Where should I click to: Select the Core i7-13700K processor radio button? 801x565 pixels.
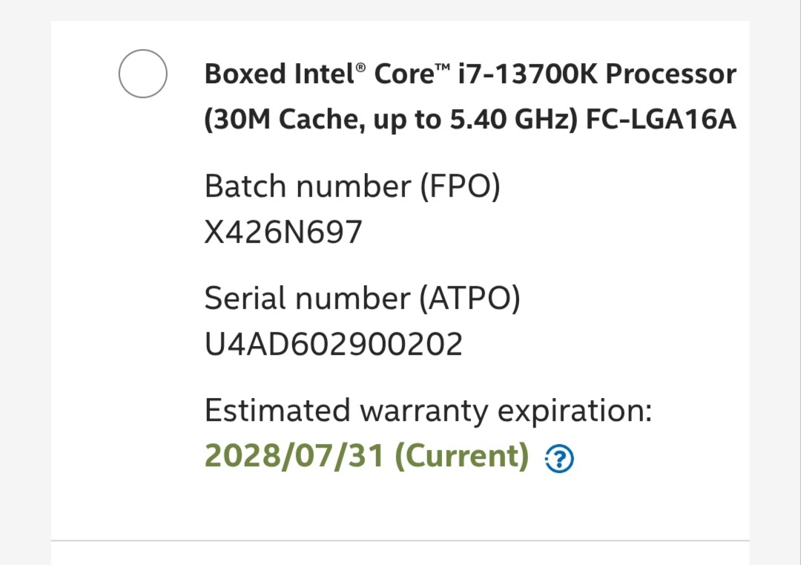pos(142,74)
